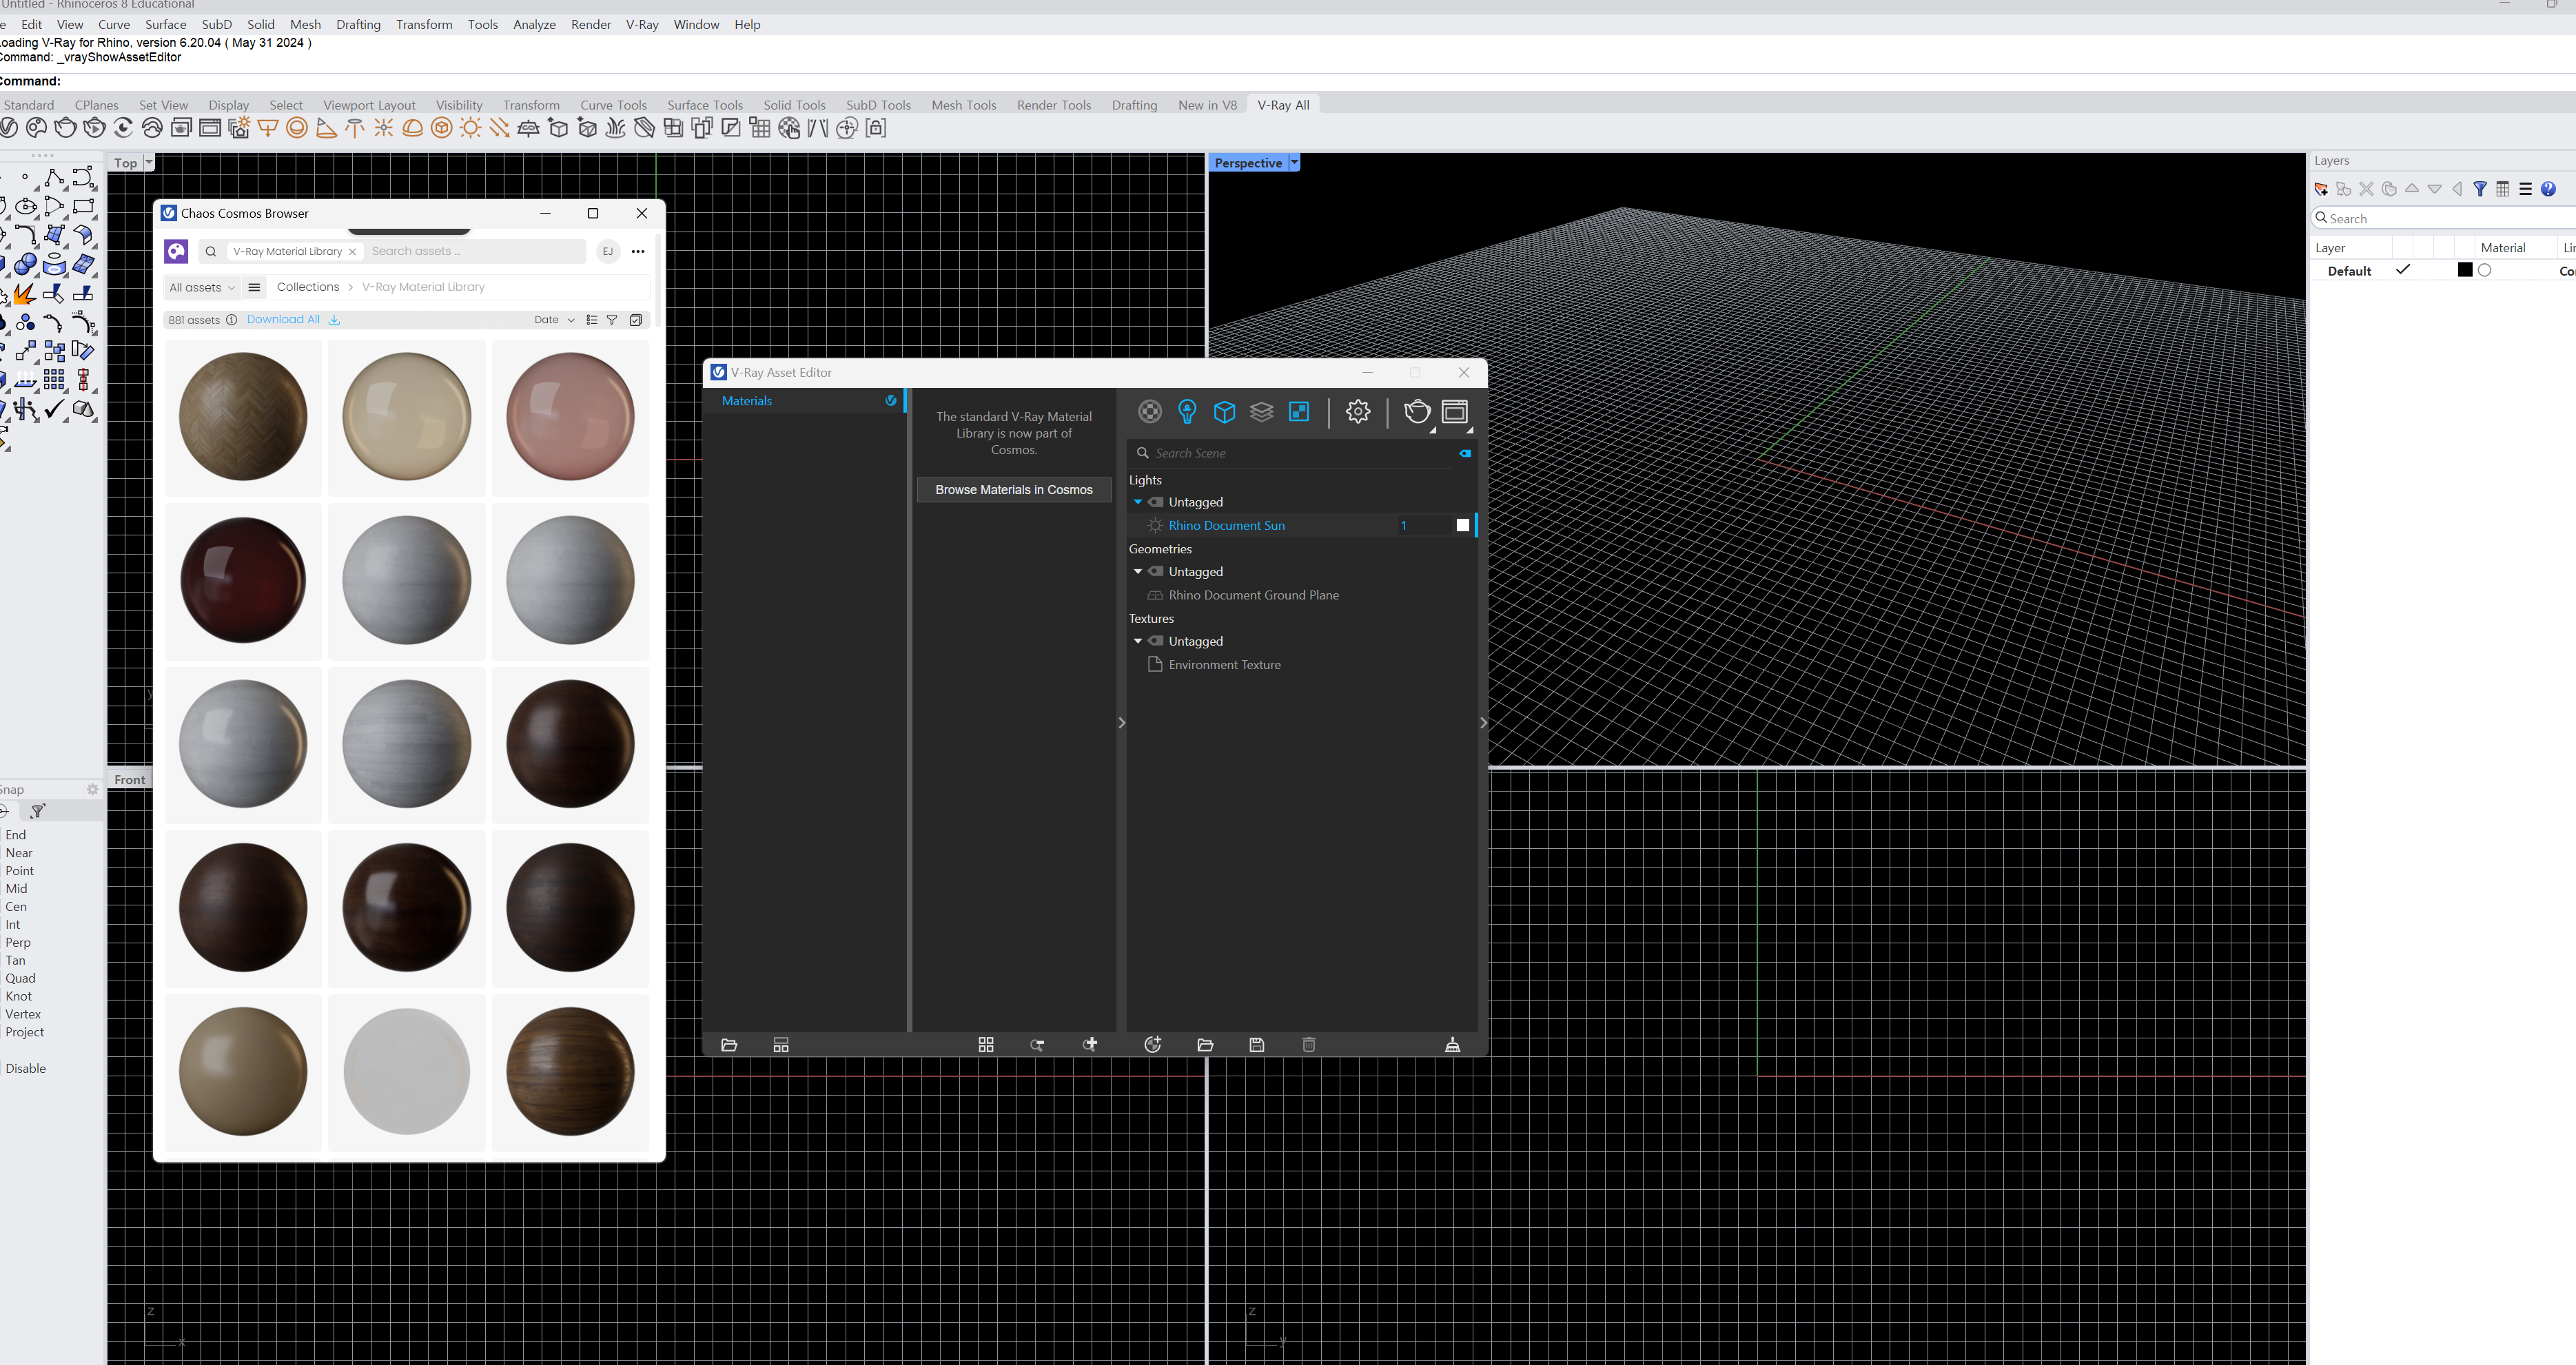Show the V-Ray Frame Buffer toolbar icon
This screenshot has width=2576, height=1365.
(210, 128)
